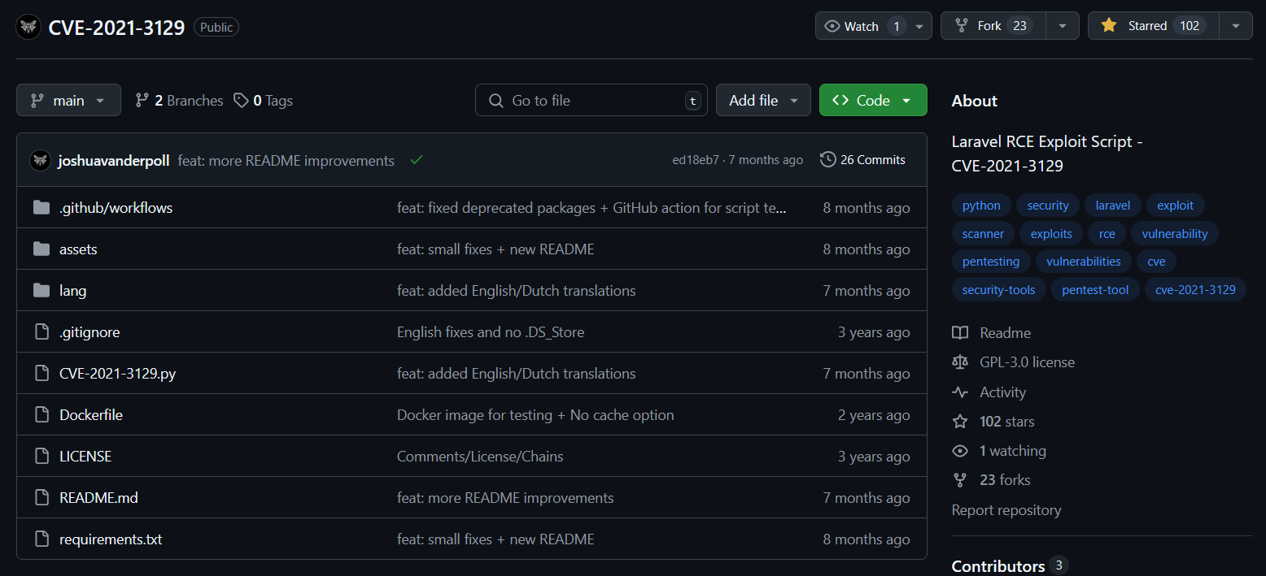Select the python topic tag
Viewport: 1266px width, 576px height.
(x=981, y=206)
